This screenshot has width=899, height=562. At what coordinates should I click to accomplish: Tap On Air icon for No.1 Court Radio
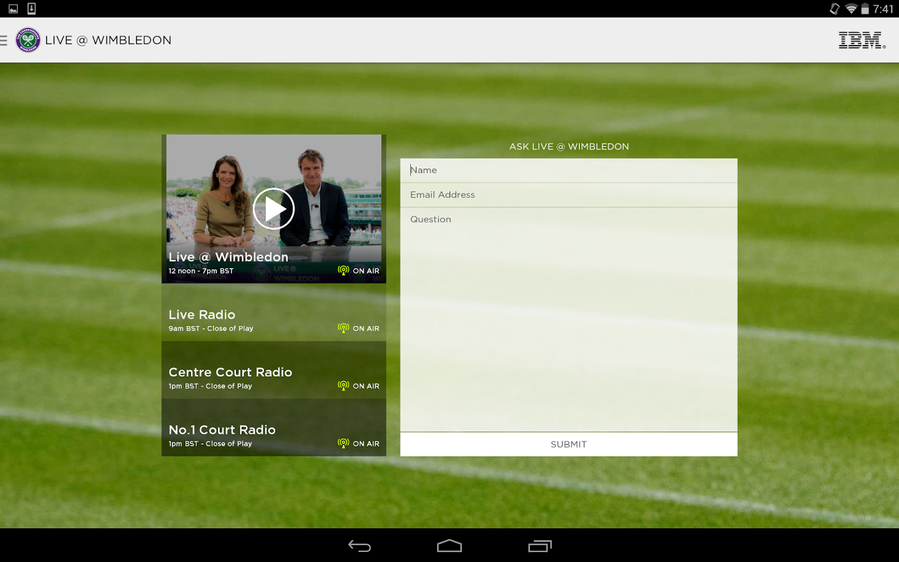coord(343,443)
